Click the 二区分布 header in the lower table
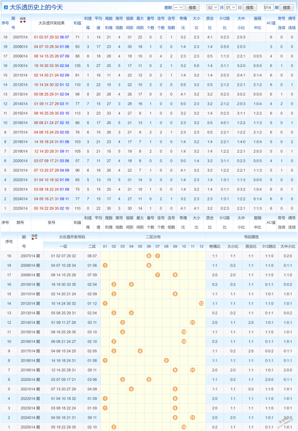 153,237
